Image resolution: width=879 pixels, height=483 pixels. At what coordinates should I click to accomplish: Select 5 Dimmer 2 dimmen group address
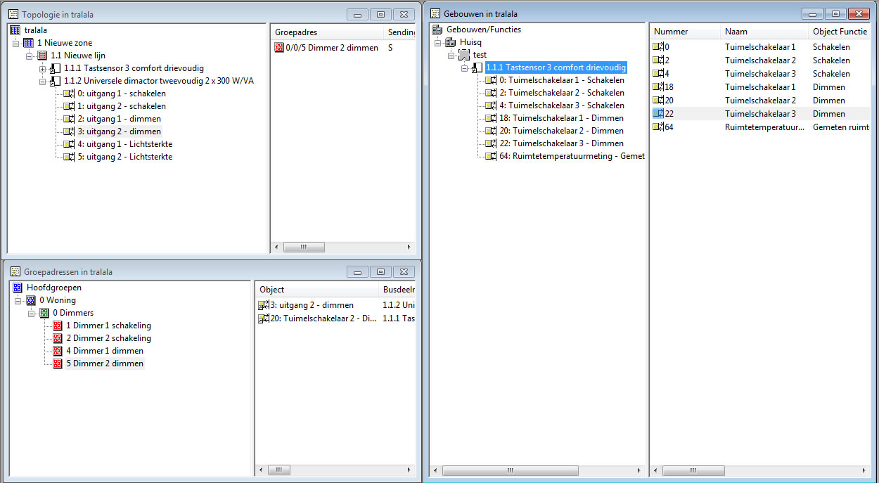click(105, 363)
